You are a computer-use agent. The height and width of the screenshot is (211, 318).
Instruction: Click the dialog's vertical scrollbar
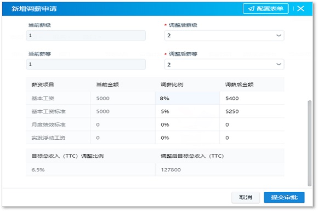309,143
